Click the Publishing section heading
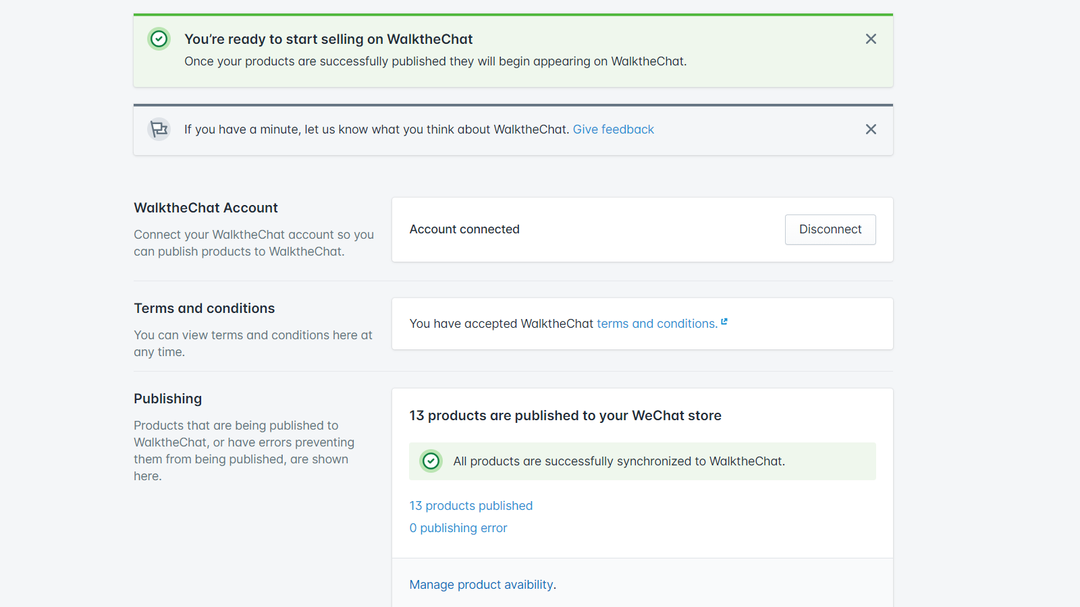The height and width of the screenshot is (607, 1080). point(167,399)
